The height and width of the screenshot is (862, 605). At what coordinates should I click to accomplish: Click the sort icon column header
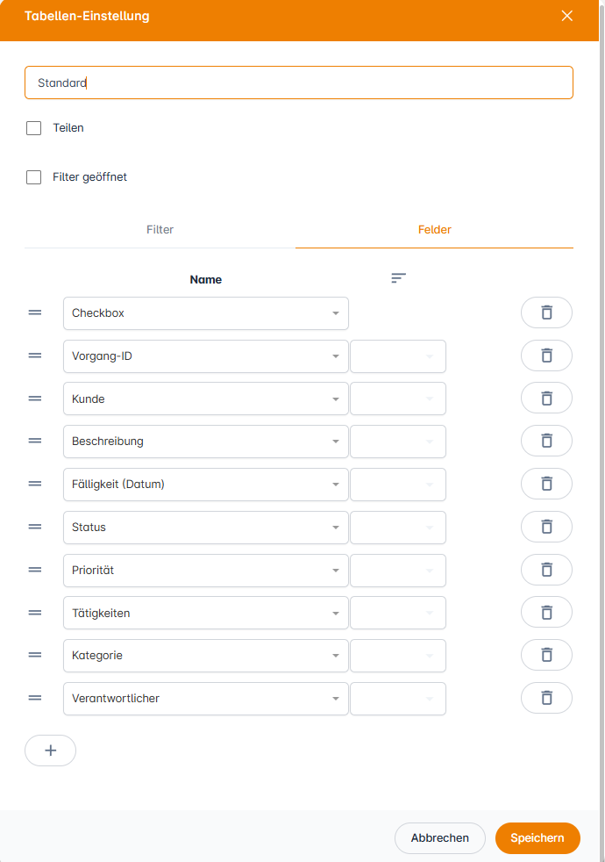[399, 278]
